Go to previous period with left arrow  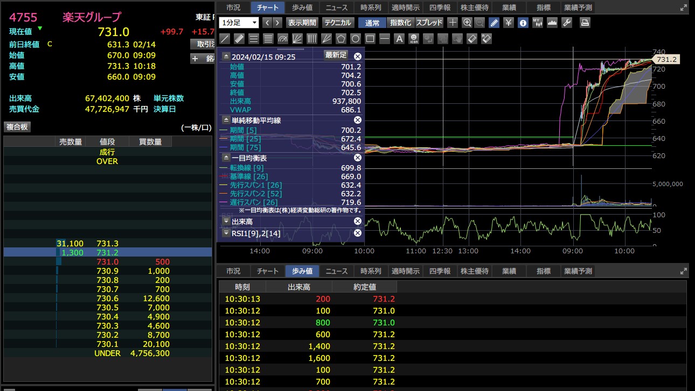click(267, 23)
